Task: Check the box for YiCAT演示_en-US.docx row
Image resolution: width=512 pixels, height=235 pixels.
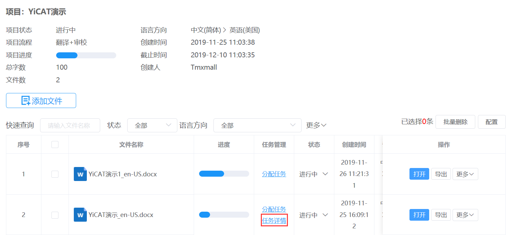Action: coord(55,215)
